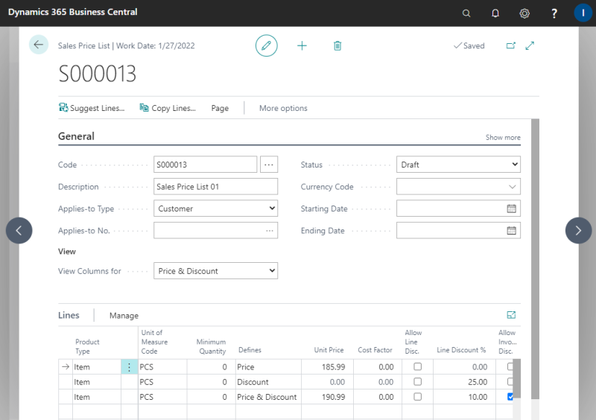Screen dimensions: 596x420
Task: Click the Line Discount % column header
Action: point(461,350)
